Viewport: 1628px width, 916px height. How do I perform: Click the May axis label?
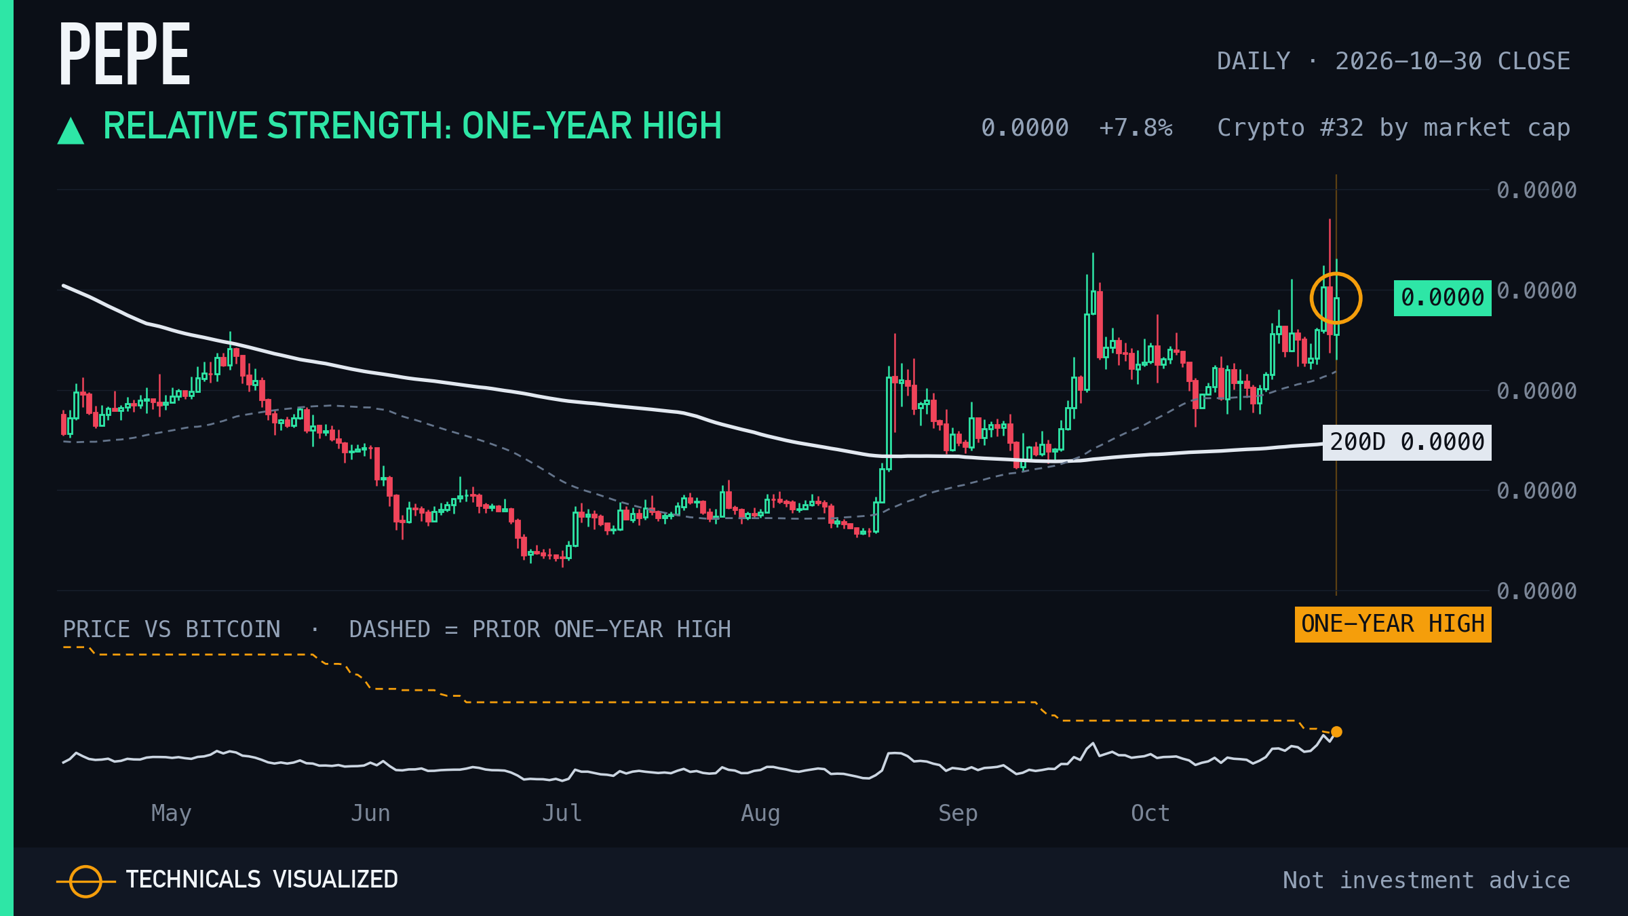(171, 813)
